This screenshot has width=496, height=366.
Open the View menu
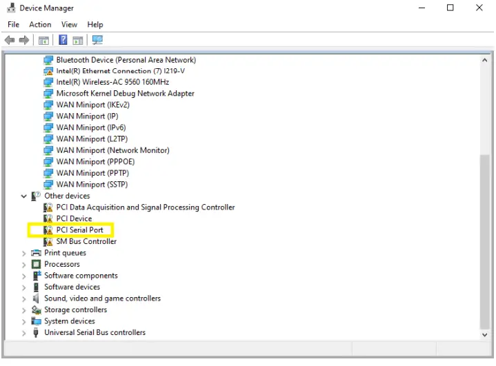(x=69, y=24)
